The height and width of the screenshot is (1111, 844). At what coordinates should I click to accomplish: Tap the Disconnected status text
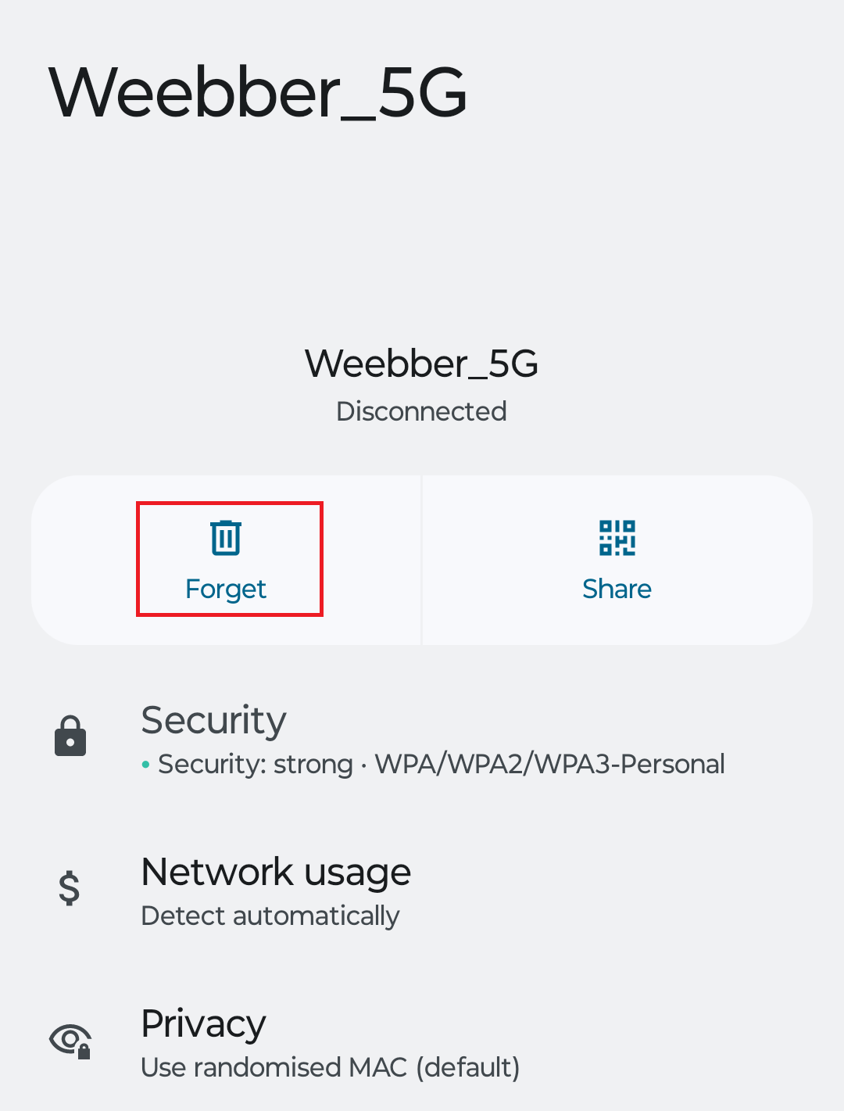[x=421, y=411]
